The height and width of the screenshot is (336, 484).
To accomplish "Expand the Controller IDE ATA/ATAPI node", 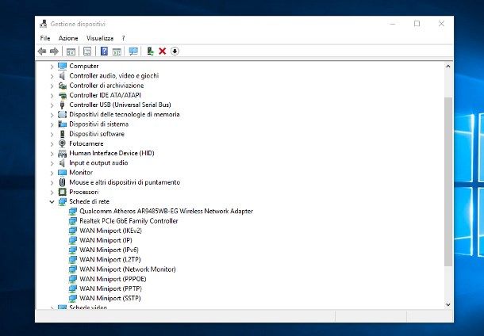I will point(52,96).
